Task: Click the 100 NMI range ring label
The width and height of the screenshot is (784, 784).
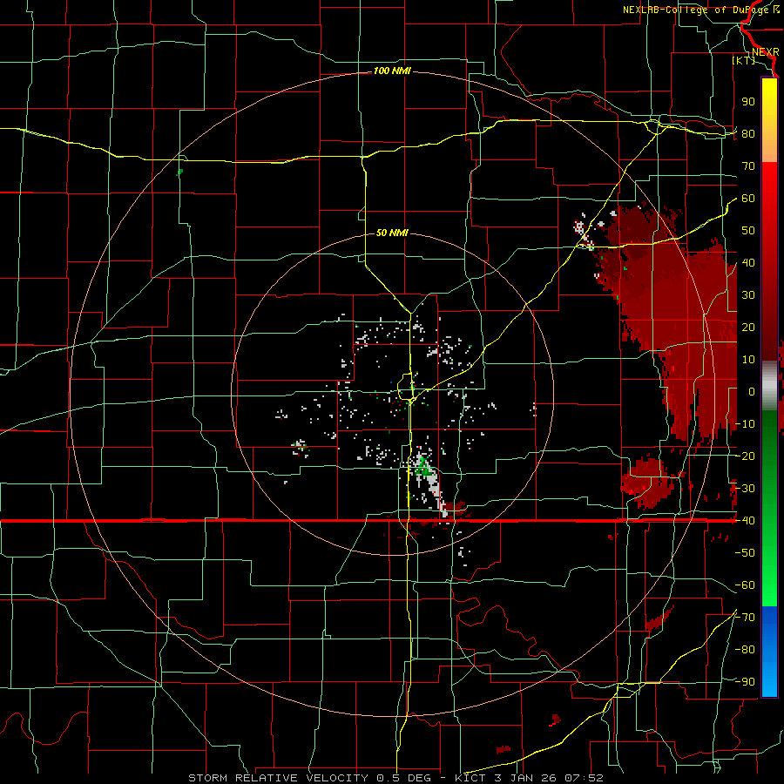Action: pos(392,71)
